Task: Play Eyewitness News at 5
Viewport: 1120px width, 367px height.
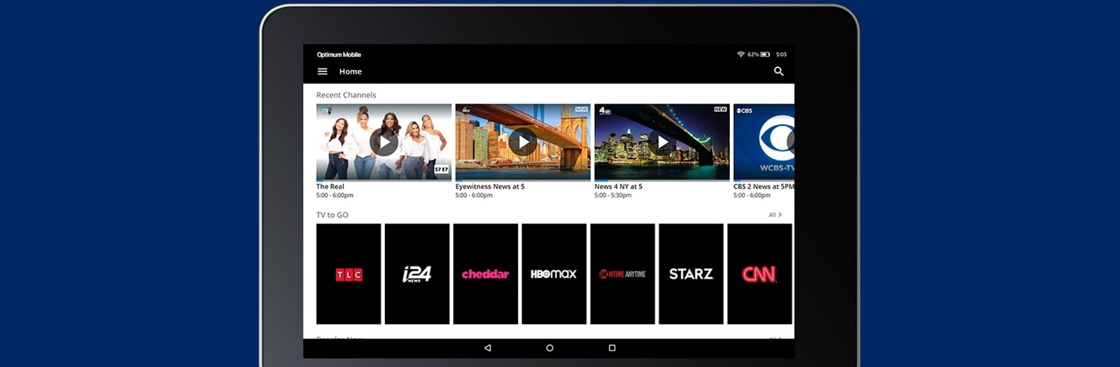Action: point(523,142)
